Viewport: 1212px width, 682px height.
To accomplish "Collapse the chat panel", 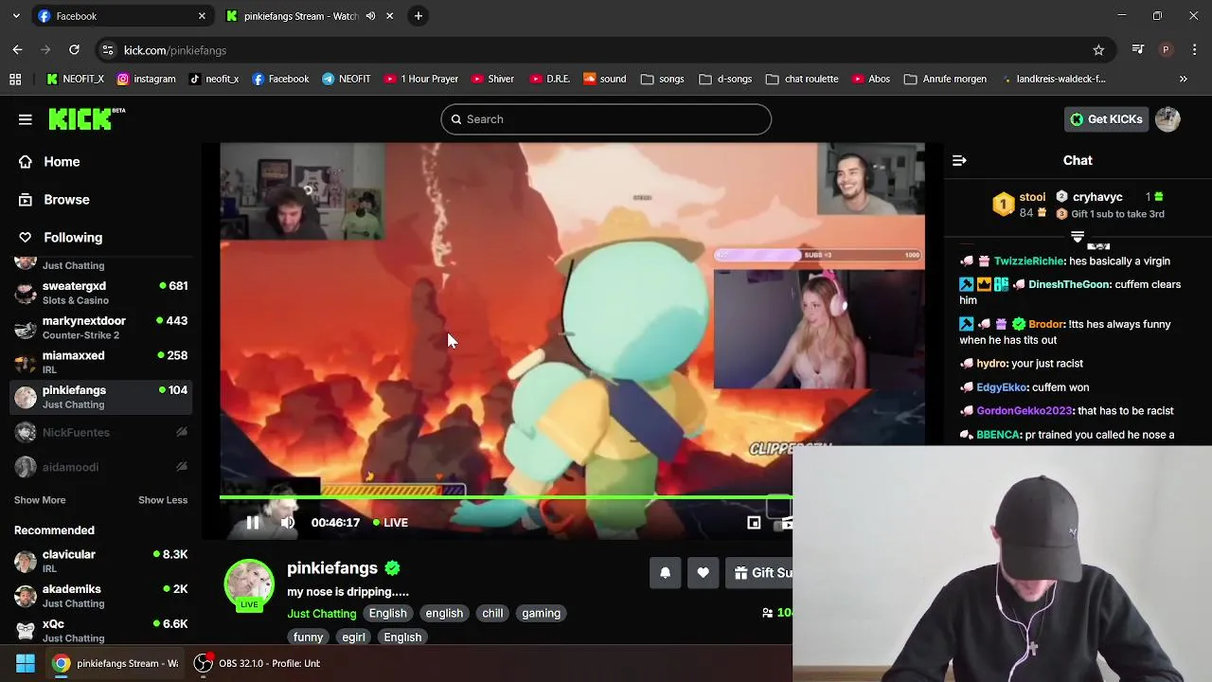I will tap(959, 161).
